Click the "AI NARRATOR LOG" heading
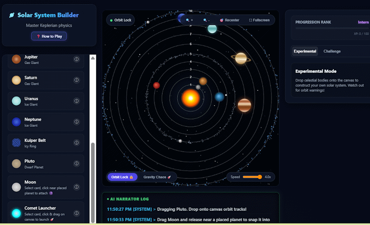The height and width of the screenshot is (225, 370). pyautogui.click(x=129, y=199)
